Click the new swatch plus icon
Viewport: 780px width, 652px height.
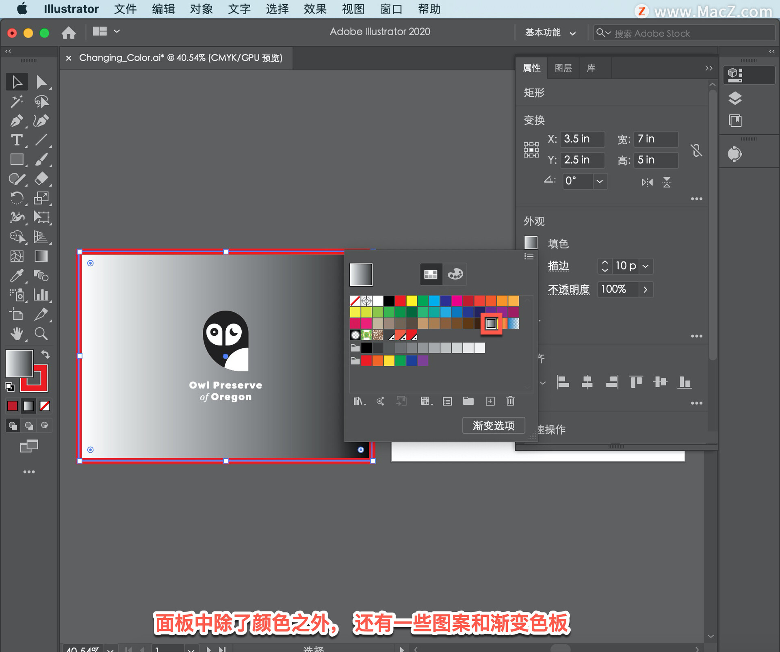click(x=490, y=401)
